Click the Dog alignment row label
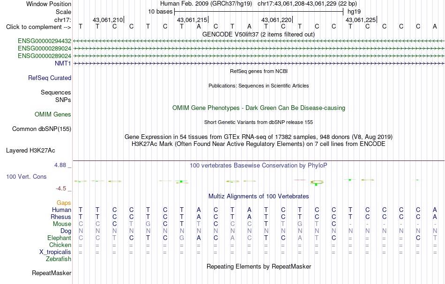This screenshot has width=445, height=284. click(66, 231)
